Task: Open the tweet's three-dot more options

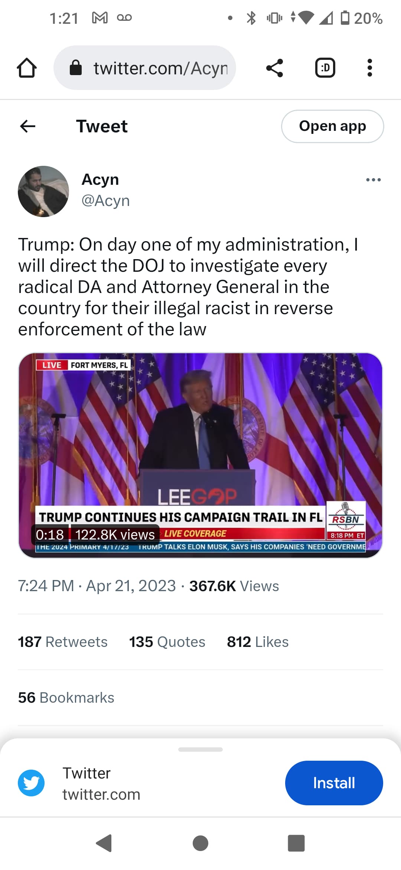Action: pyautogui.click(x=373, y=180)
